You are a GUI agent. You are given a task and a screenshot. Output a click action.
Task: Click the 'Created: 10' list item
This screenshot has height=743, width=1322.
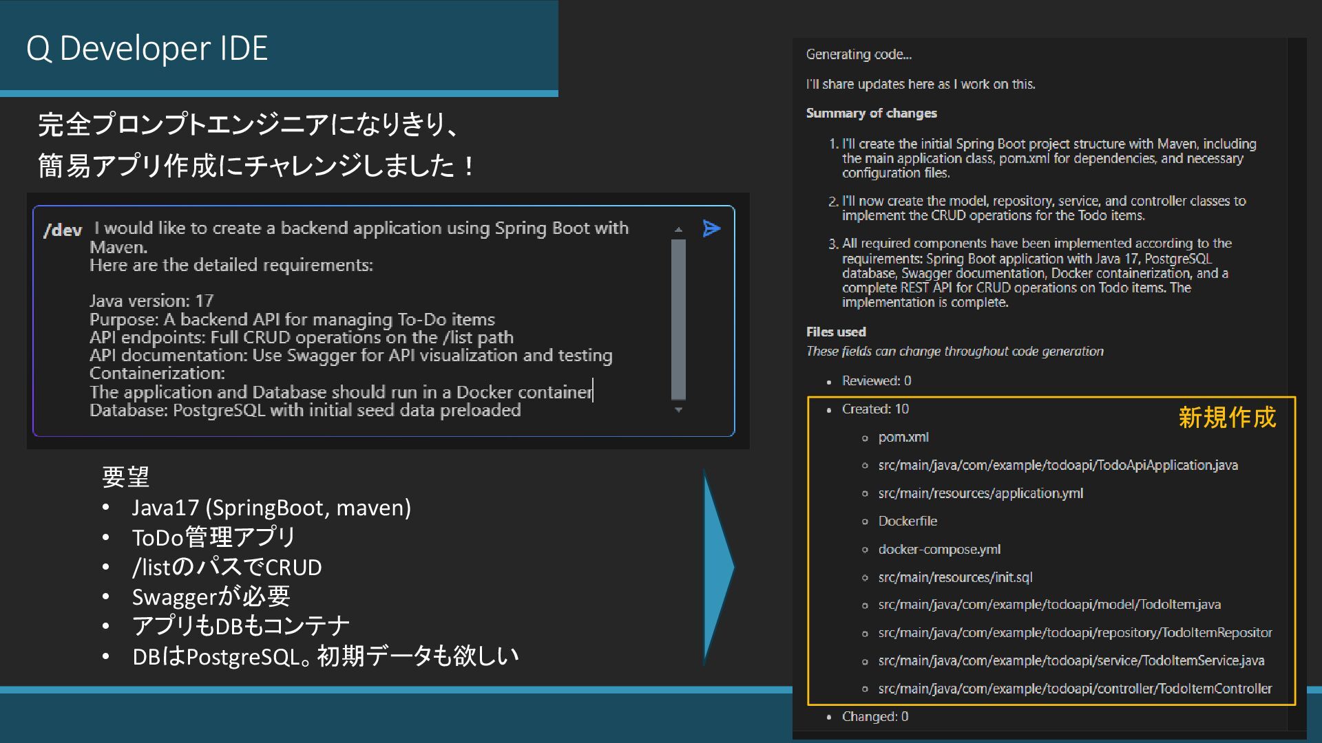point(874,409)
